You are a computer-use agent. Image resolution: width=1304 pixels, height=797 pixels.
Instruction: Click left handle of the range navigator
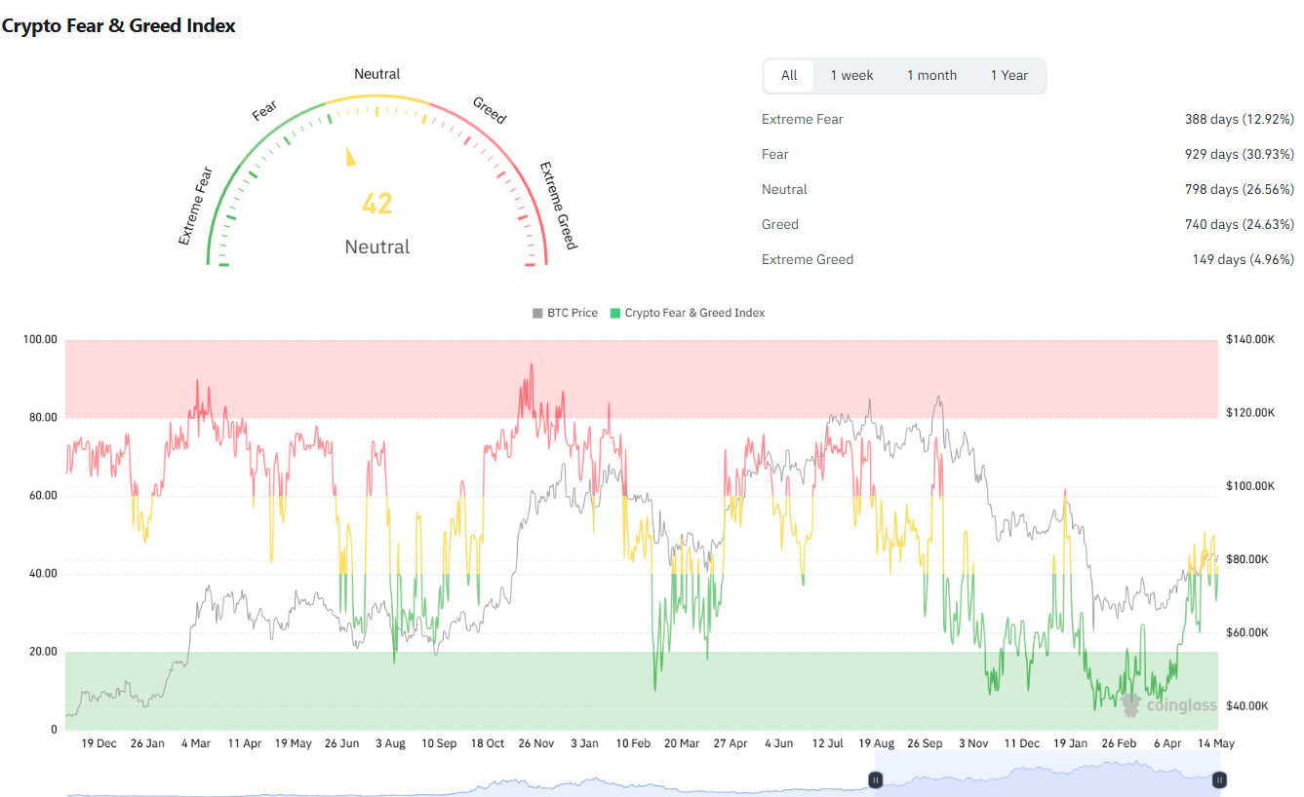tap(876, 779)
